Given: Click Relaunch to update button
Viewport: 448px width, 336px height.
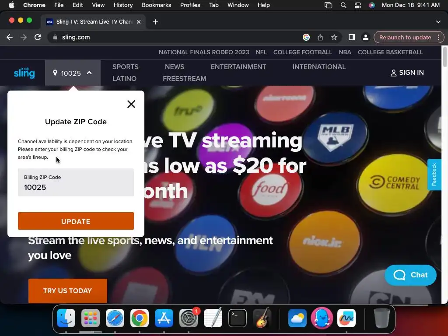Looking at the screenshot, I should point(405,38).
